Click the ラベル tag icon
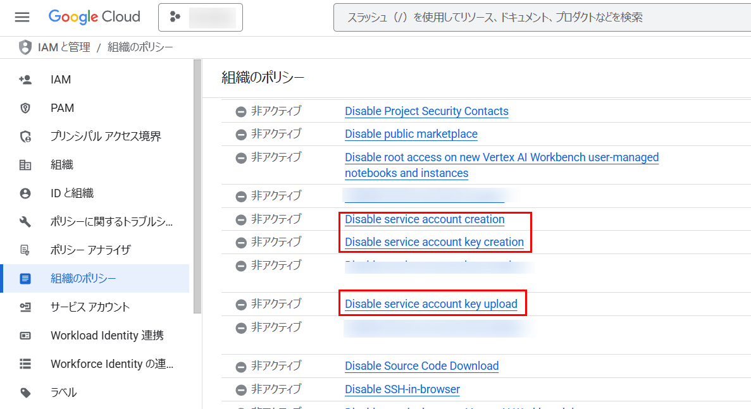The image size is (751, 409). [25, 393]
